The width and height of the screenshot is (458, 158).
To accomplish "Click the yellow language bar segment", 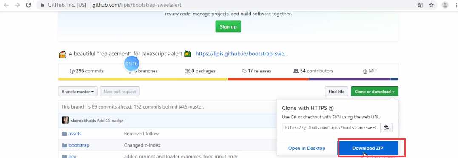I will [x=142, y=79].
